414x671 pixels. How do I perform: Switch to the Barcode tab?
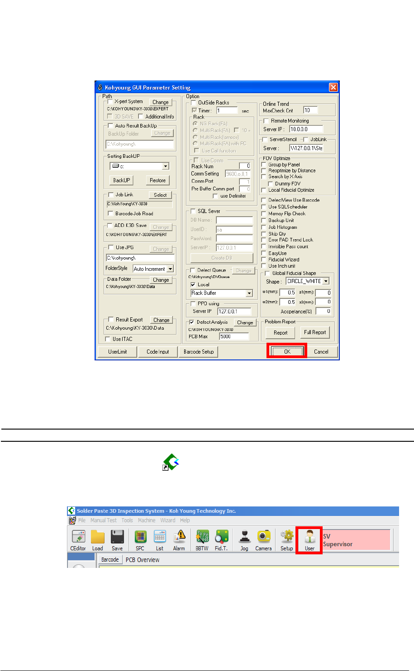click(110, 560)
